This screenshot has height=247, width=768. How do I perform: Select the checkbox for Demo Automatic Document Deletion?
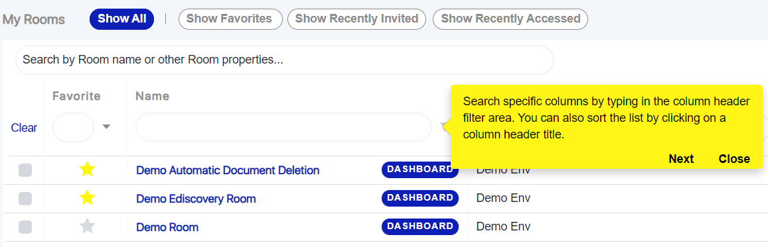[x=25, y=170]
